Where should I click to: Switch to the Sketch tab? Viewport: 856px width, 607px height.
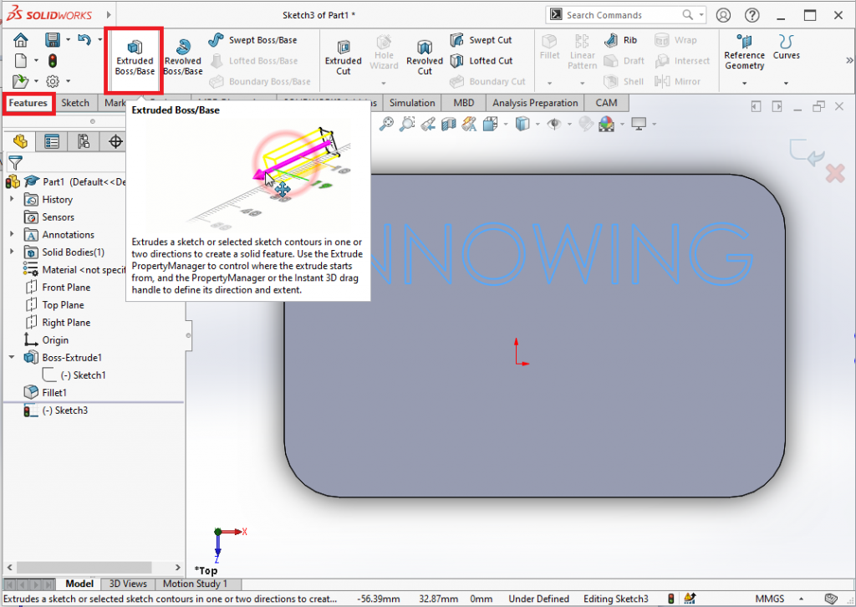75,103
